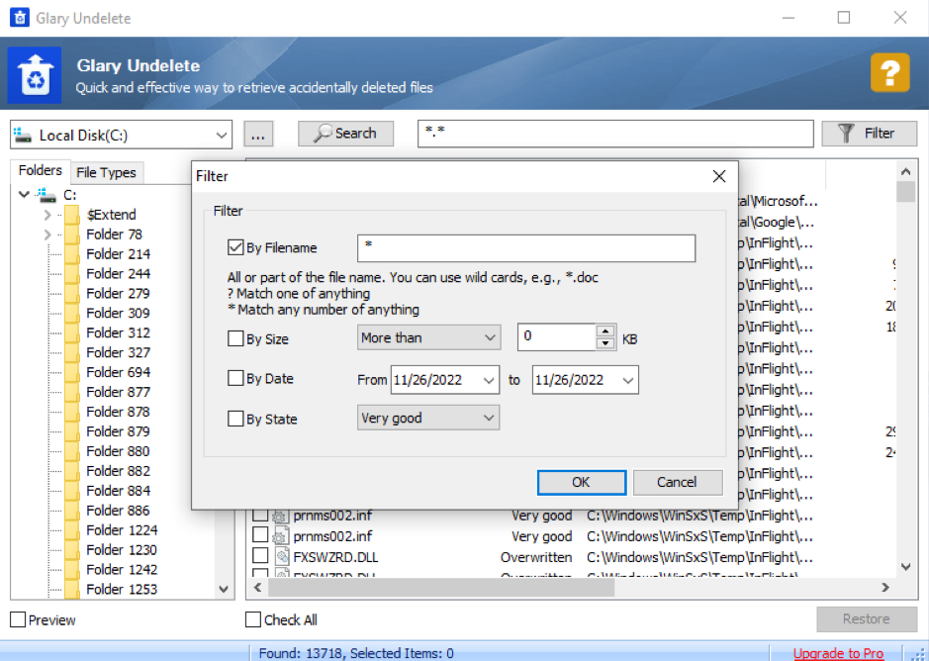
Task: Click the Search button
Action: (345, 134)
